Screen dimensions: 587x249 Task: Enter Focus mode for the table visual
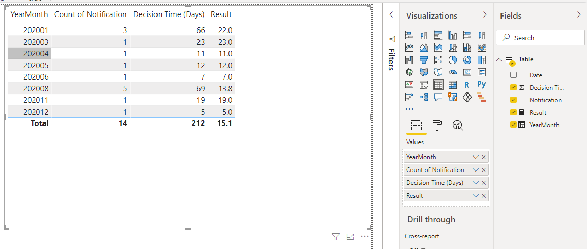[x=350, y=236]
